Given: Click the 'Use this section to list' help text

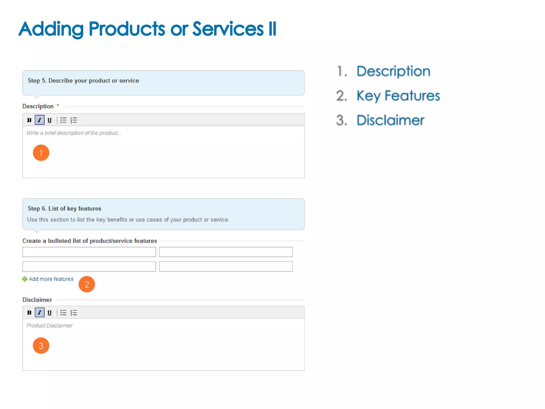Looking at the screenshot, I should [x=128, y=220].
